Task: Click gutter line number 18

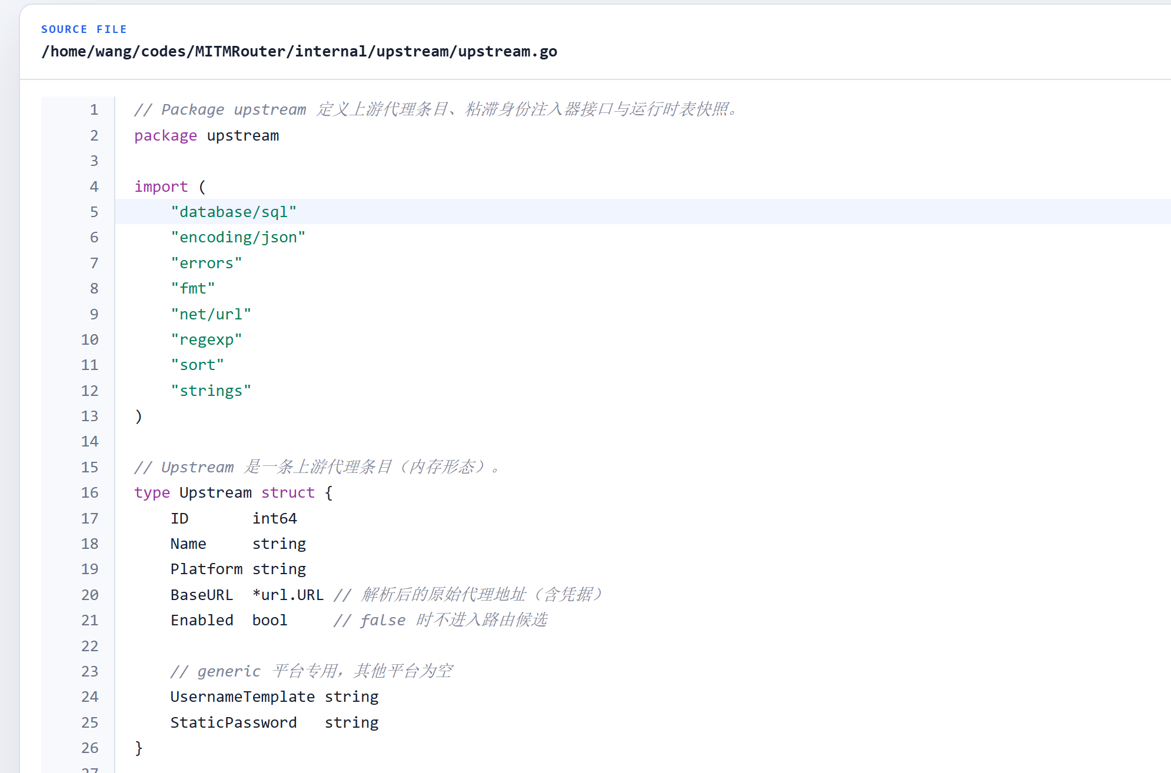Action: [90, 544]
